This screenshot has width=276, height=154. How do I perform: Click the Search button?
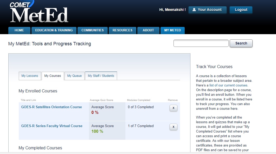[x=241, y=43]
